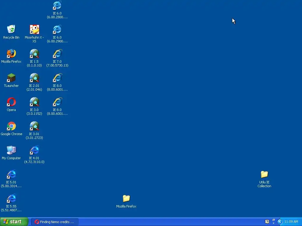This screenshot has height=226, width=302.
Task: Select the Moorhuhn X - XS game shortcut
Action: [34, 34]
